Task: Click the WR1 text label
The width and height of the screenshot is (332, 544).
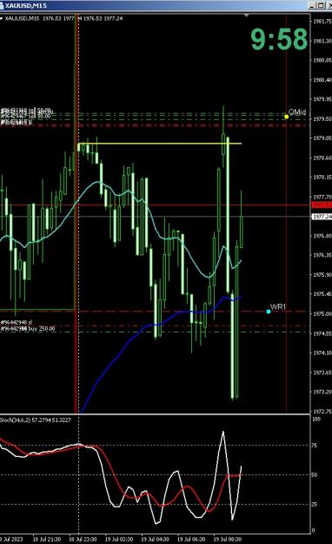Action: [278, 307]
